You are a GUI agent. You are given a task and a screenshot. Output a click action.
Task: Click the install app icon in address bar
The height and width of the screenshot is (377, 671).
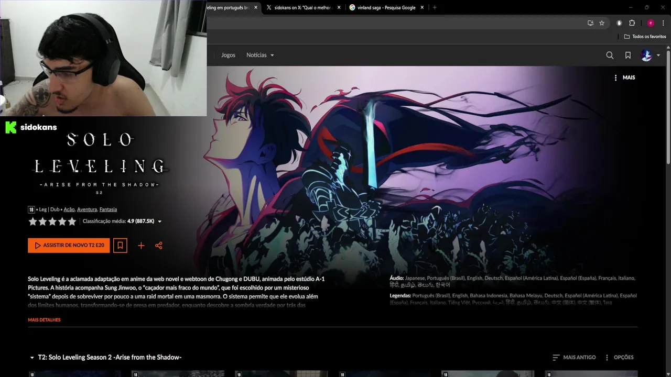tap(590, 23)
